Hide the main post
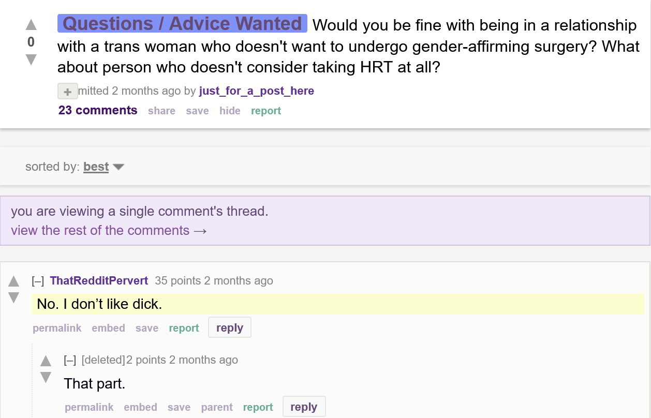The image size is (651, 418). click(230, 111)
